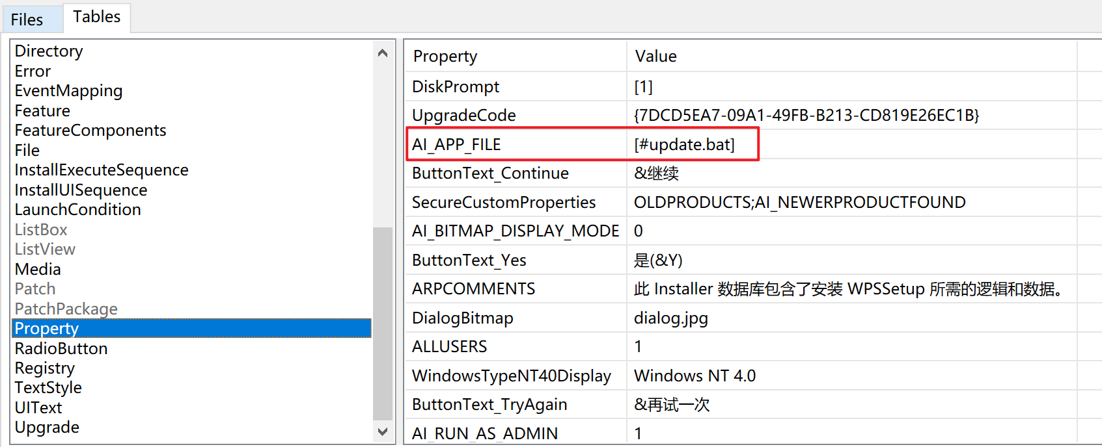Click the table list scrollbar thumb
The width and height of the screenshot is (1102, 447).
coord(383,323)
